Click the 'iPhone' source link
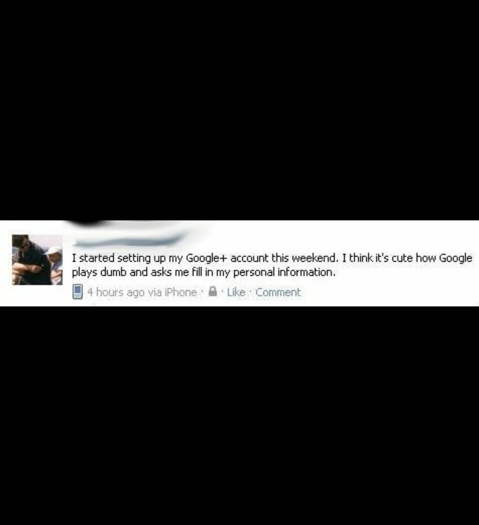479x525 pixels. 181,292
